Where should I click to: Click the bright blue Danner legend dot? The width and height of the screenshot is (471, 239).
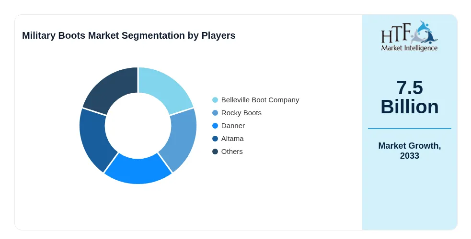point(215,126)
